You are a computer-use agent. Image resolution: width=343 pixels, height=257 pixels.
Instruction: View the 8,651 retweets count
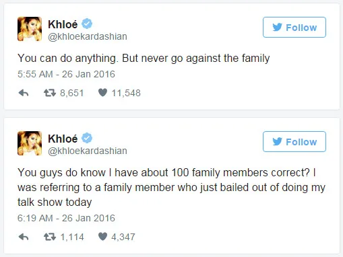click(72, 93)
